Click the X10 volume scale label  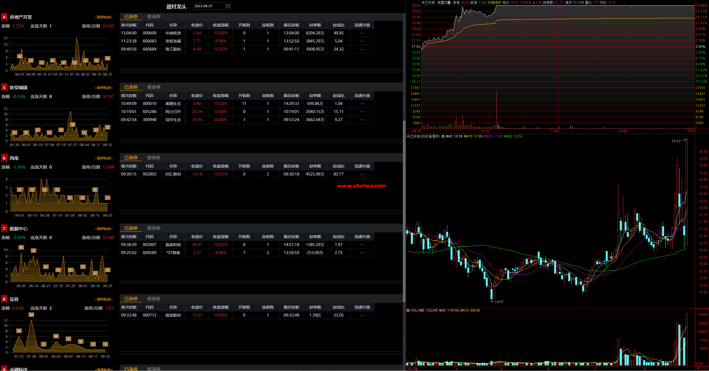pos(699,364)
